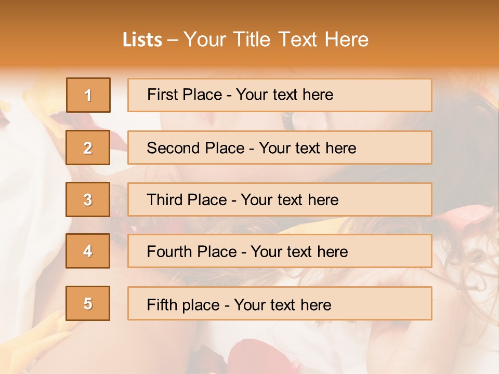Image resolution: width=499 pixels, height=374 pixels.
Task: Click the bold word Lists in title
Action: coord(142,40)
